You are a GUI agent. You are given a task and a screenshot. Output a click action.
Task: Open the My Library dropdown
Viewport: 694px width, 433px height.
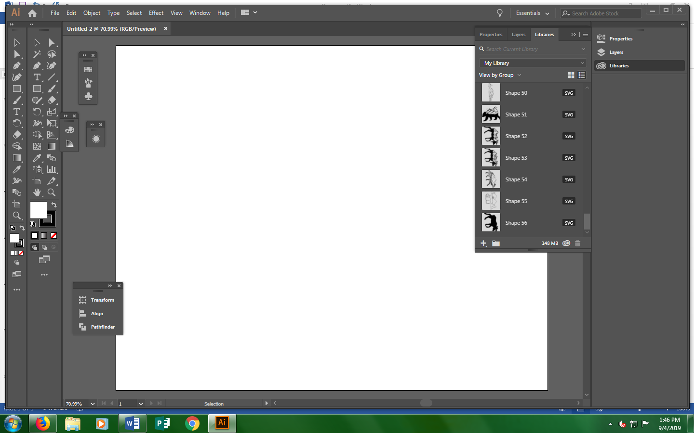[533, 63]
